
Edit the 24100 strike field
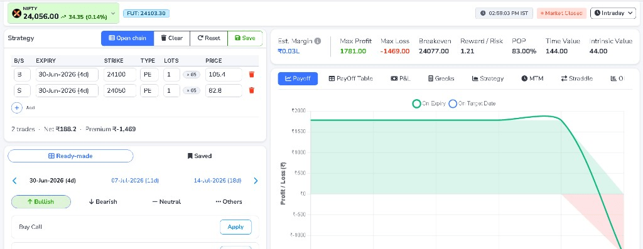(x=120, y=75)
